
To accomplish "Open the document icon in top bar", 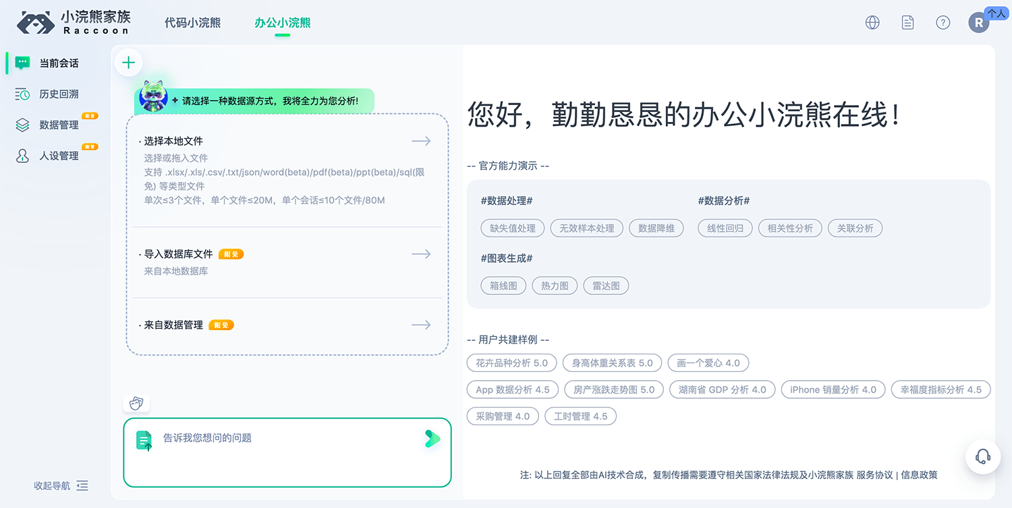I will (907, 22).
